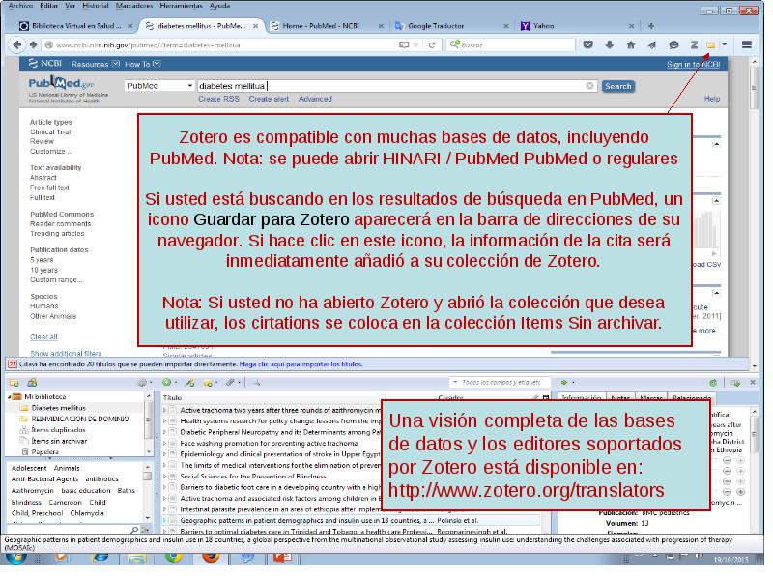
Task: Reload the page with refresh icon
Action: (432, 44)
